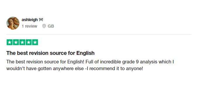The width and height of the screenshot is (198, 107).
Task: Open ashleigh's profile picture avatar
Action: coord(13,23)
